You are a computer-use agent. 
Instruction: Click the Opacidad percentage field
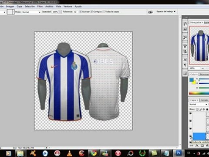(55, 12)
